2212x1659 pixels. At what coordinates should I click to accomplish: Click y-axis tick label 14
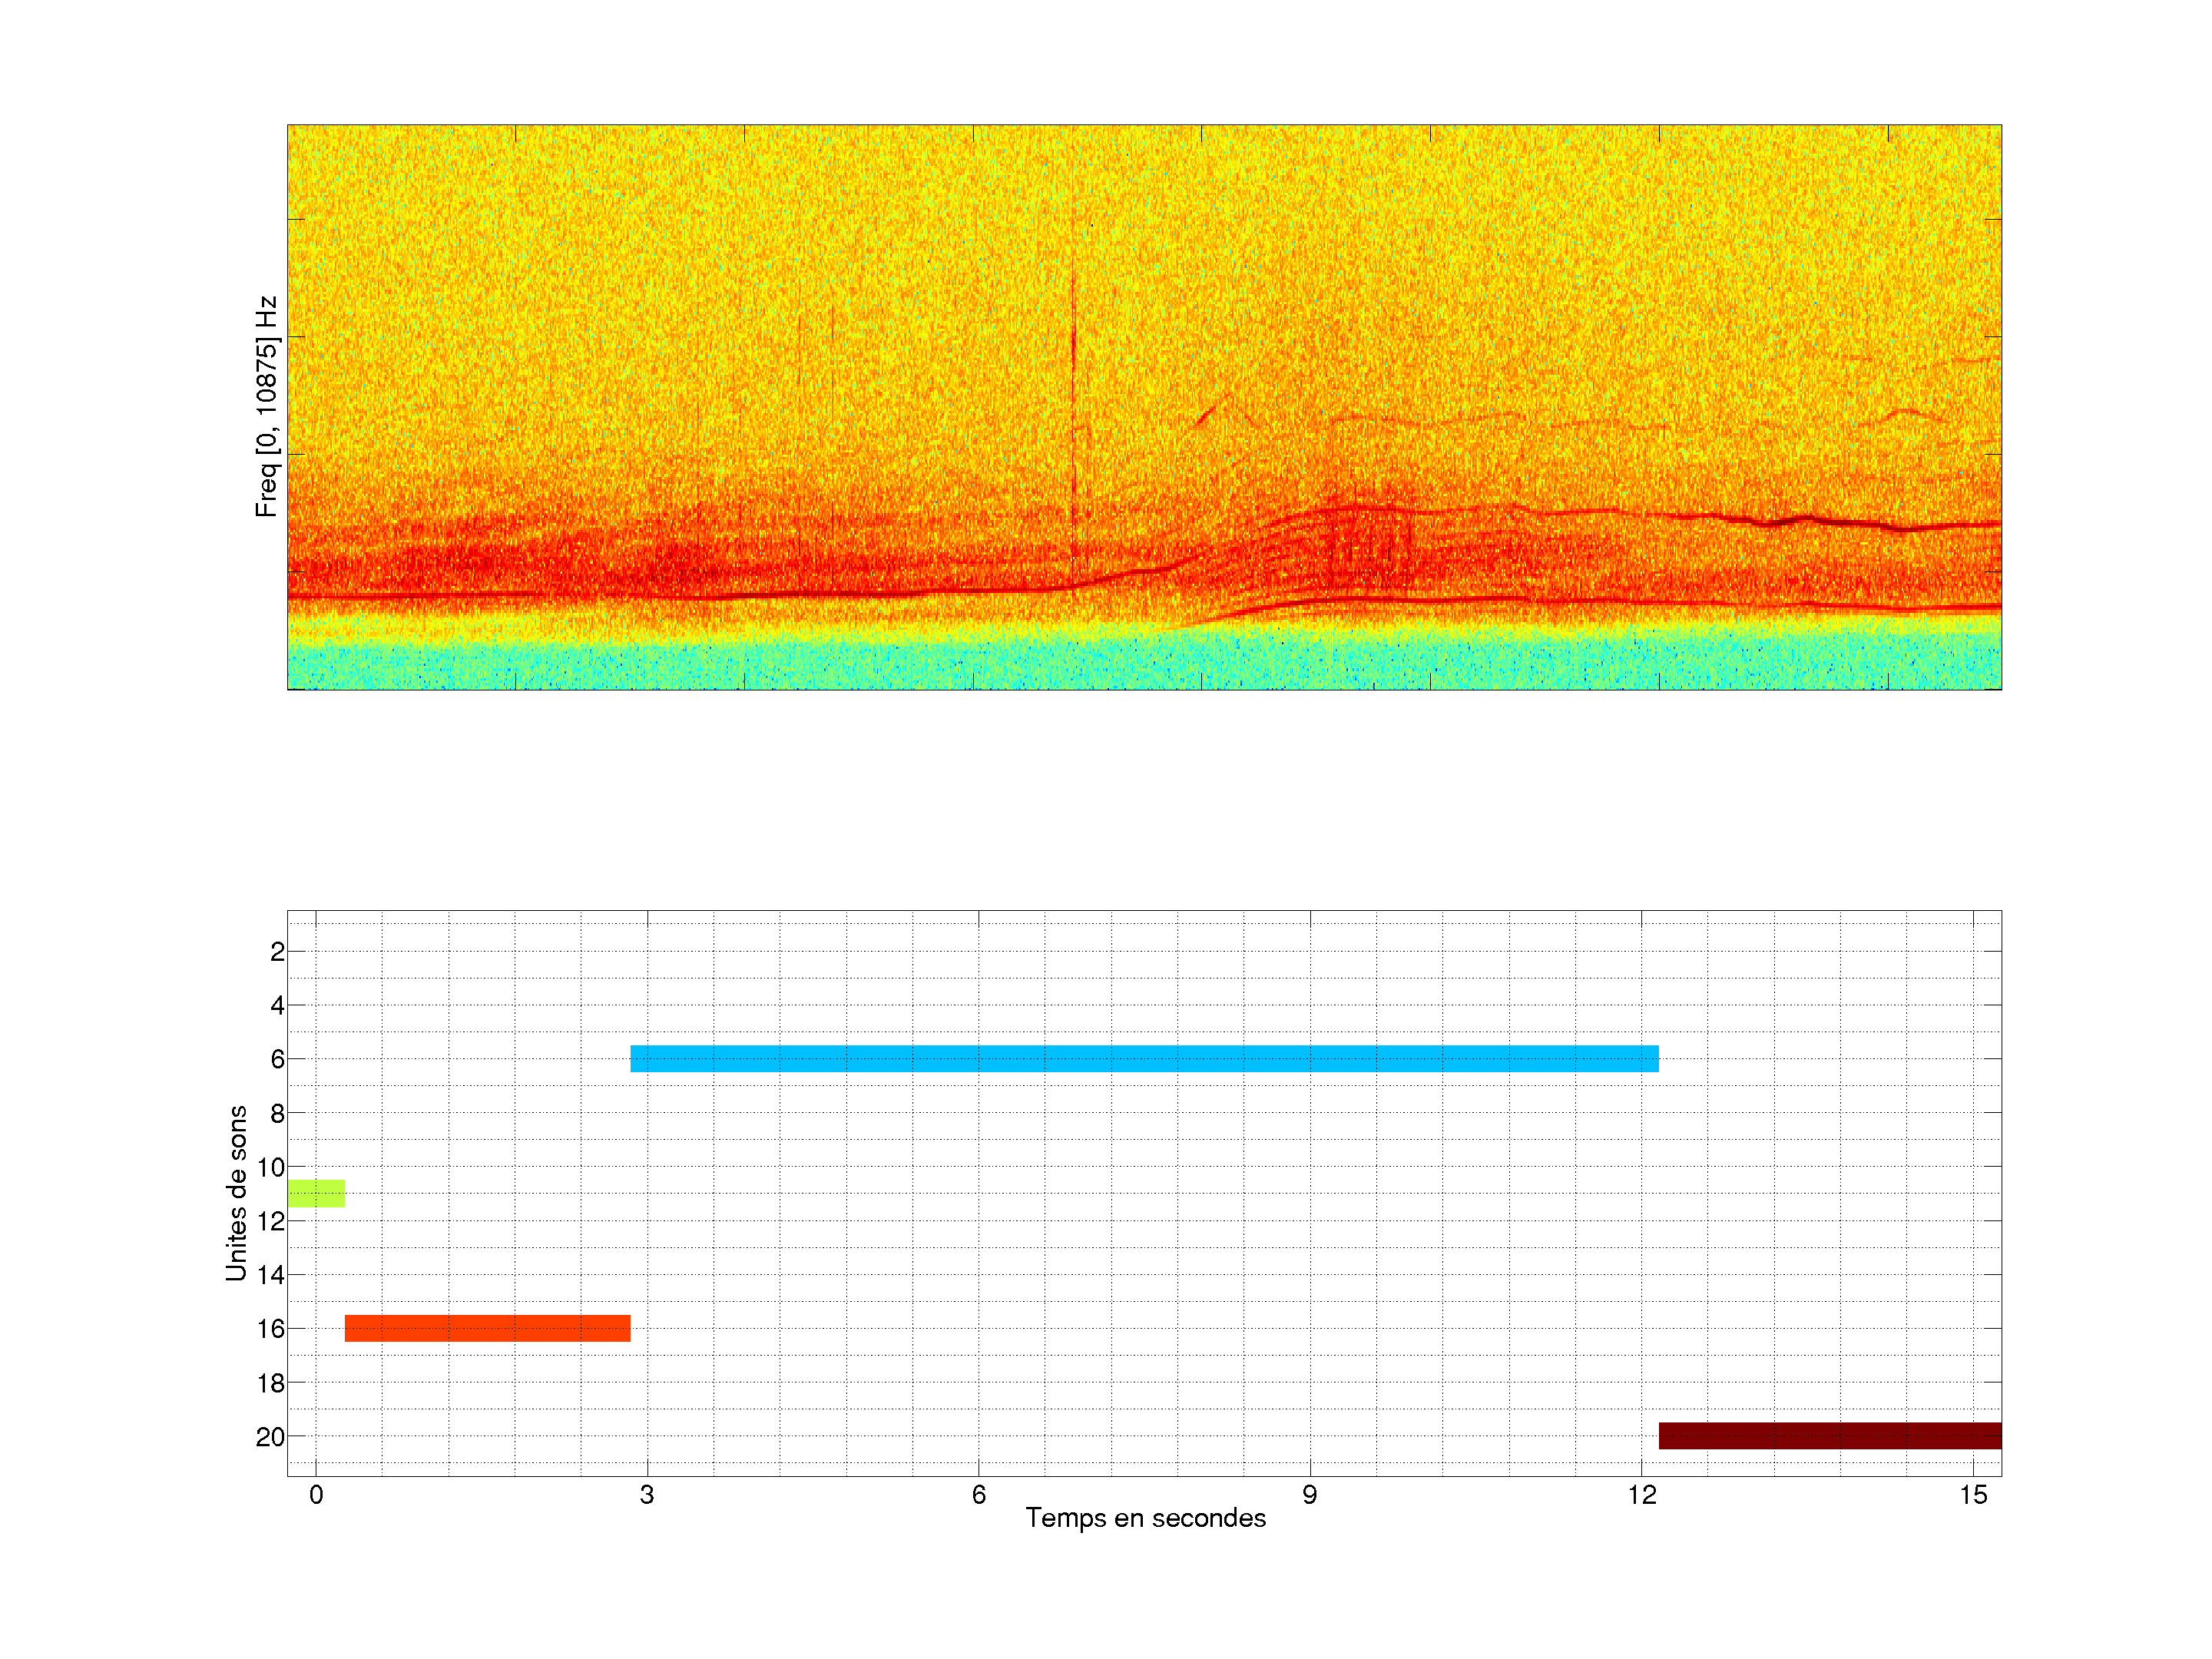[270, 1275]
